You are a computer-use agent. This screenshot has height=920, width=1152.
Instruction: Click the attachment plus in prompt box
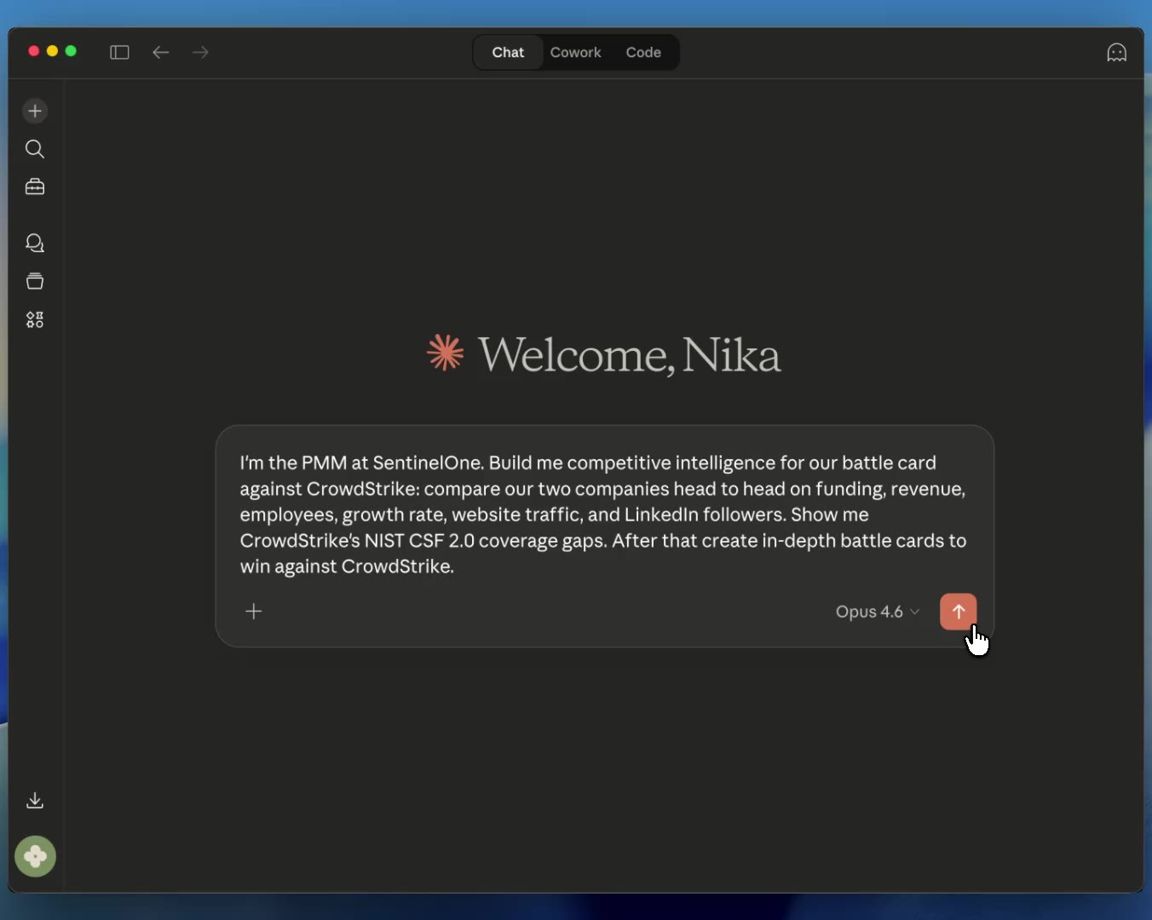pyautogui.click(x=254, y=612)
